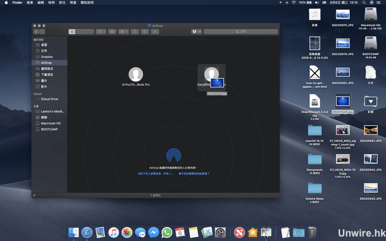Open the Downloads folder stack in Dock
Screen dimensions: 386x241
(x=299, y=232)
